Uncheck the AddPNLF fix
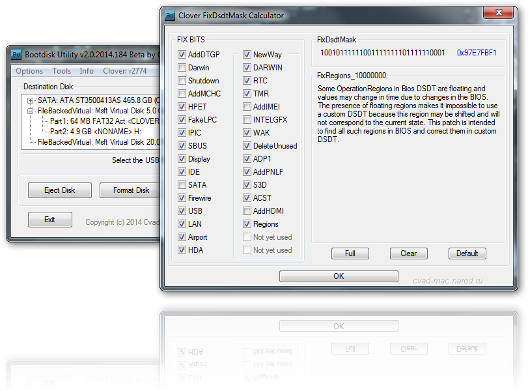This screenshot has width=528, height=391. tap(247, 172)
